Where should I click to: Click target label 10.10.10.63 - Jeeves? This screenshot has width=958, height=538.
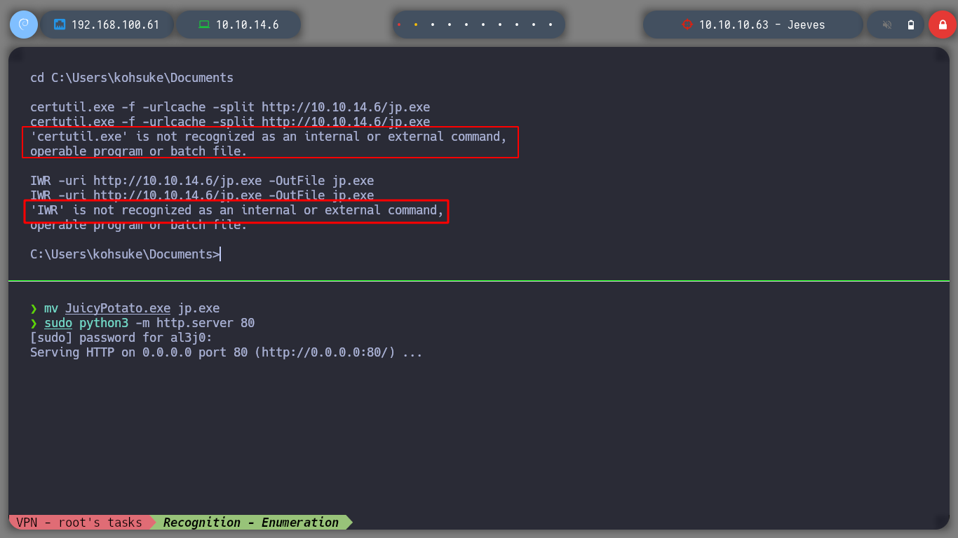(762, 25)
